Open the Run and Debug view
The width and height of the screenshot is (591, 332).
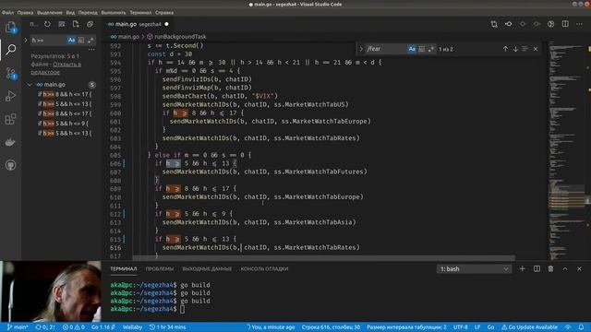[10, 96]
